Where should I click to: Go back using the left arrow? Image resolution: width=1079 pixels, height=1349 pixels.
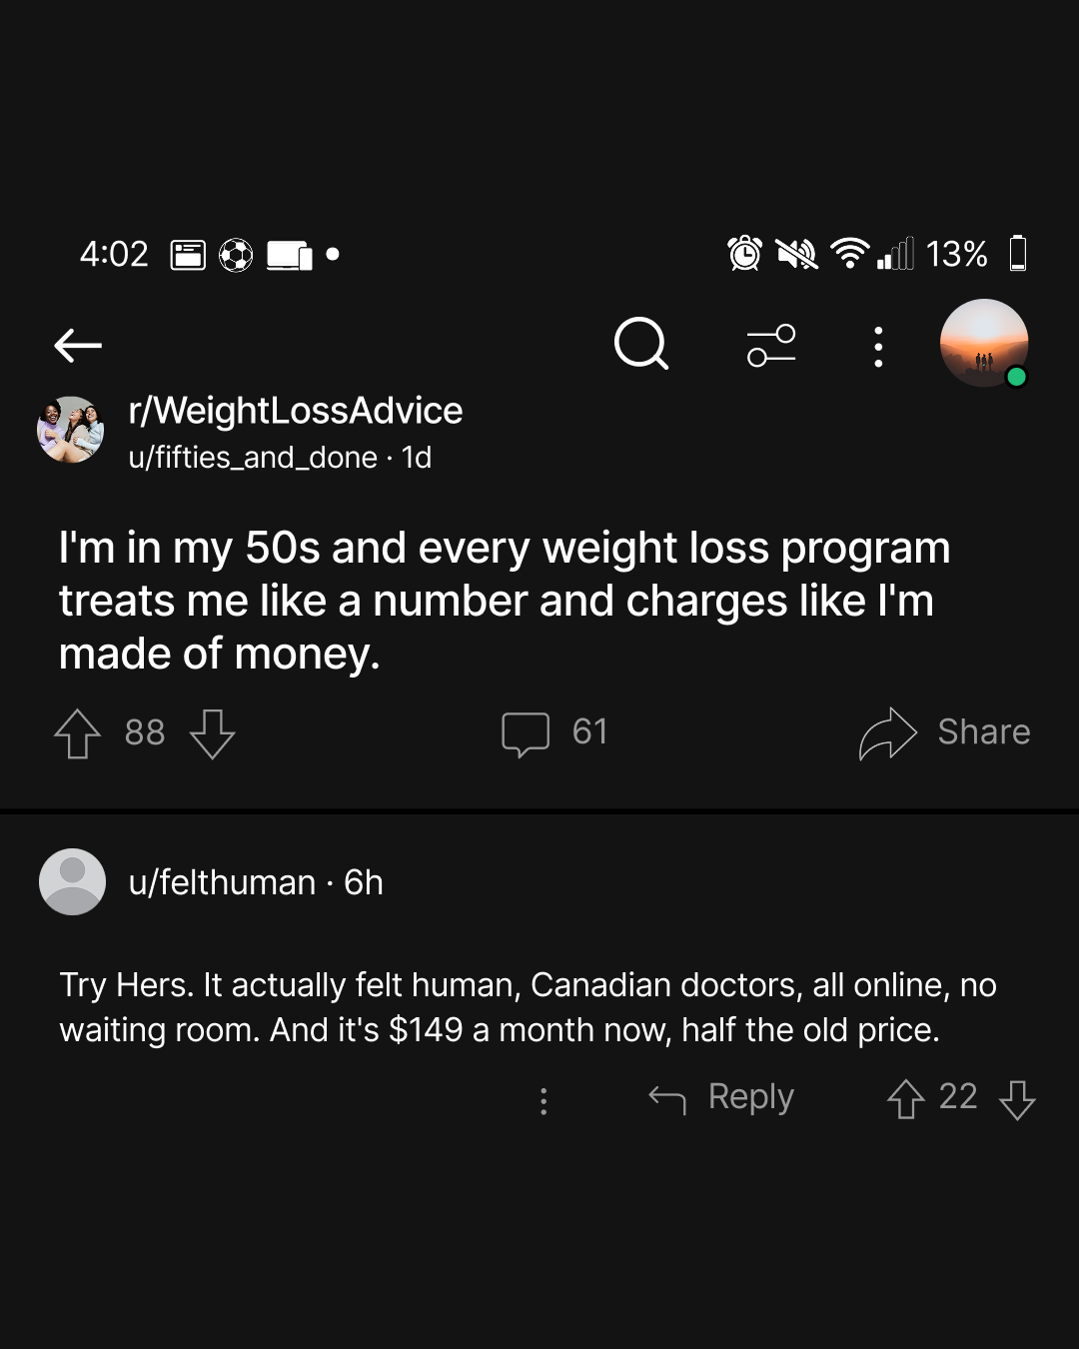click(x=78, y=346)
